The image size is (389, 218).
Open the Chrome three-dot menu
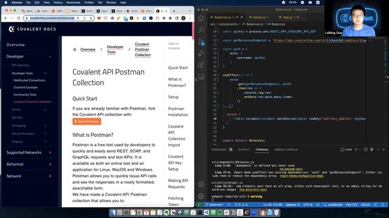[x=190, y=18]
